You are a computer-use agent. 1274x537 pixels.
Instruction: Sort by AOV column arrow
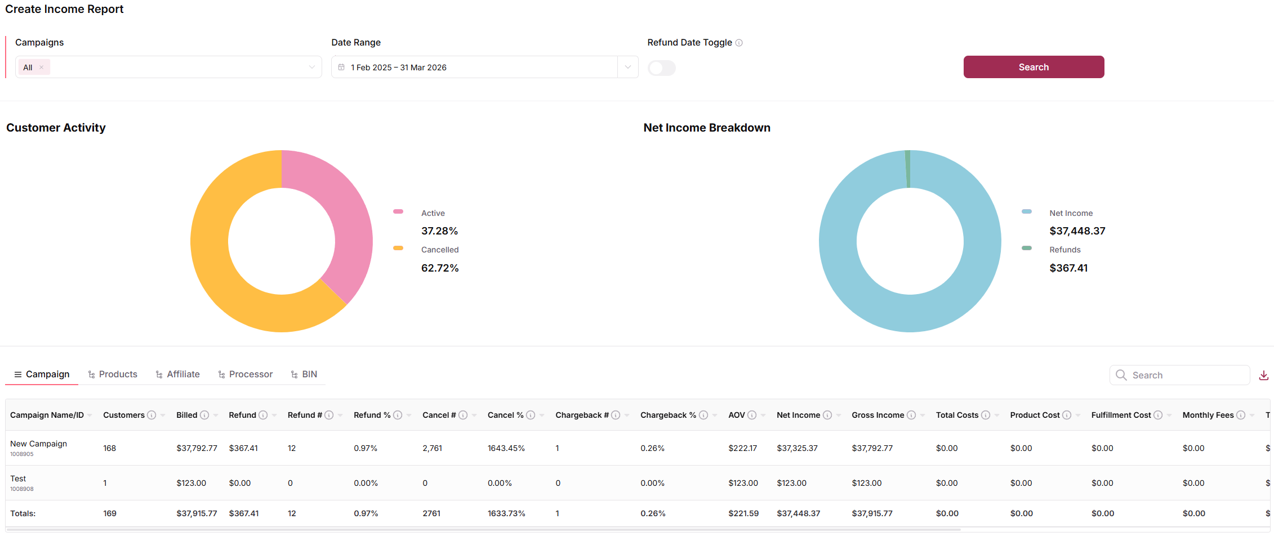pos(763,416)
